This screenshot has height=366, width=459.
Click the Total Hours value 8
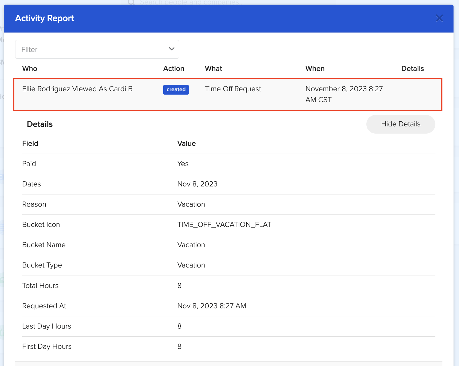179,285
